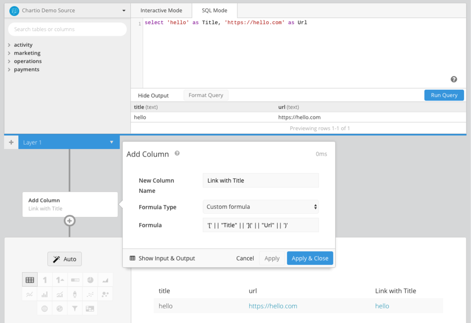Edit the New Column Name field
Image resolution: width=471 pixels, height=323 pixels.
(261, 181)
